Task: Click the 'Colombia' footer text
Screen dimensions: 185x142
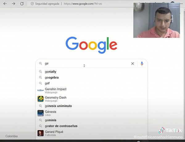Action: coord(11,136)
